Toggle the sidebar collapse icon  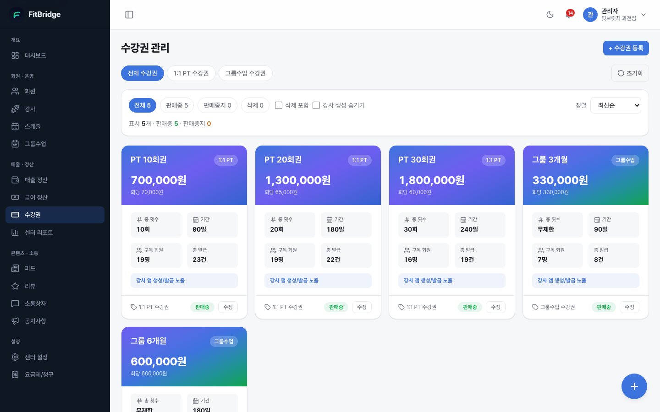[129, 15]
